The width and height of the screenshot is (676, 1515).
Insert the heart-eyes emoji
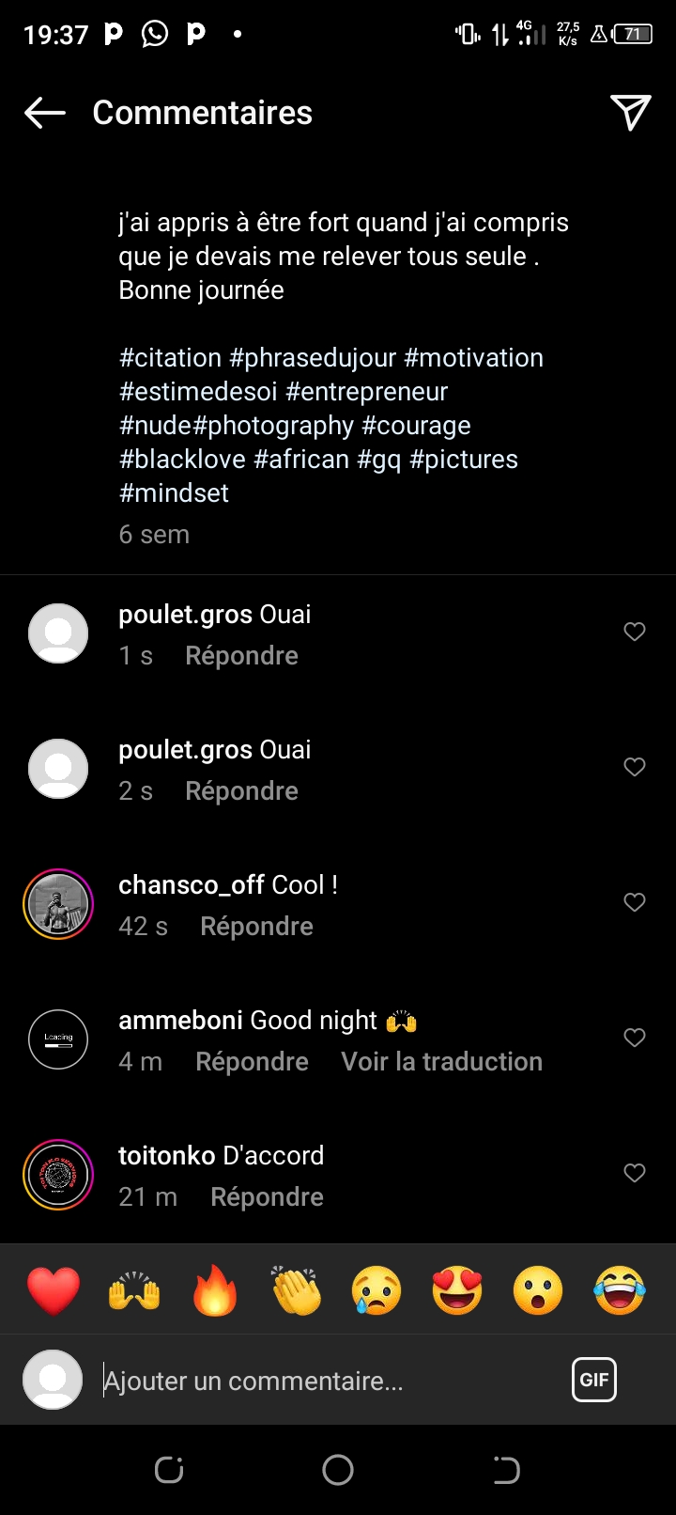click(x=457, y=1289)
